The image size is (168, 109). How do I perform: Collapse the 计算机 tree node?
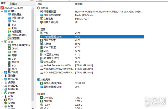2,11
